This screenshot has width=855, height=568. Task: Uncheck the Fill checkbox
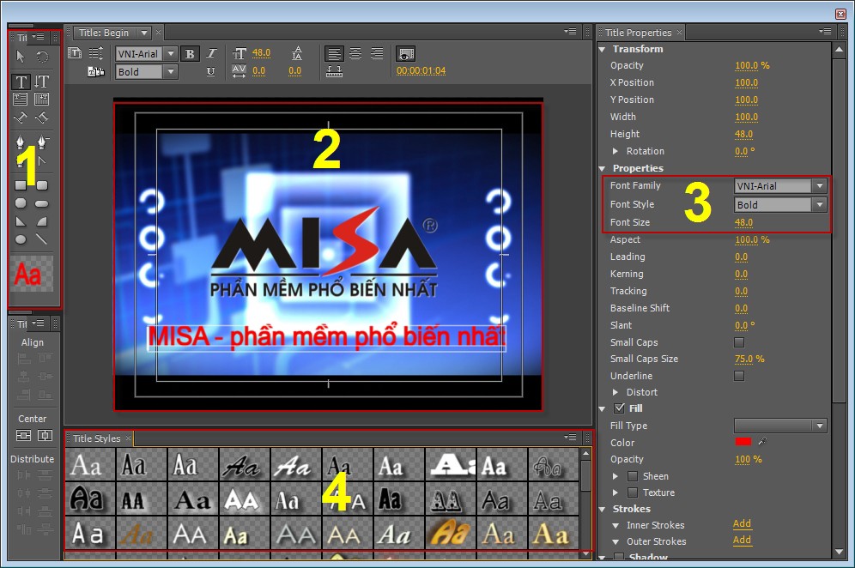(620, 408)
